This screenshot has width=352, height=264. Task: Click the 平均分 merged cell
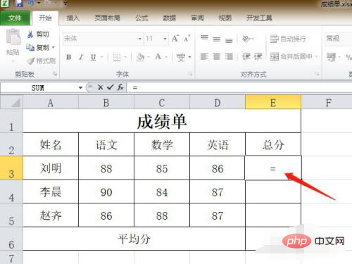coord(134,239)
